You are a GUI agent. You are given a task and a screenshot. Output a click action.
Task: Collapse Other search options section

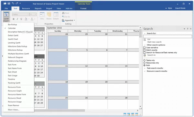pyautogui.click(x=145, y=45)
